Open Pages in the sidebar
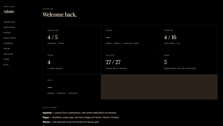Viewport: 223px width, 126px height. pyautogui.click(x=7, y=33)
